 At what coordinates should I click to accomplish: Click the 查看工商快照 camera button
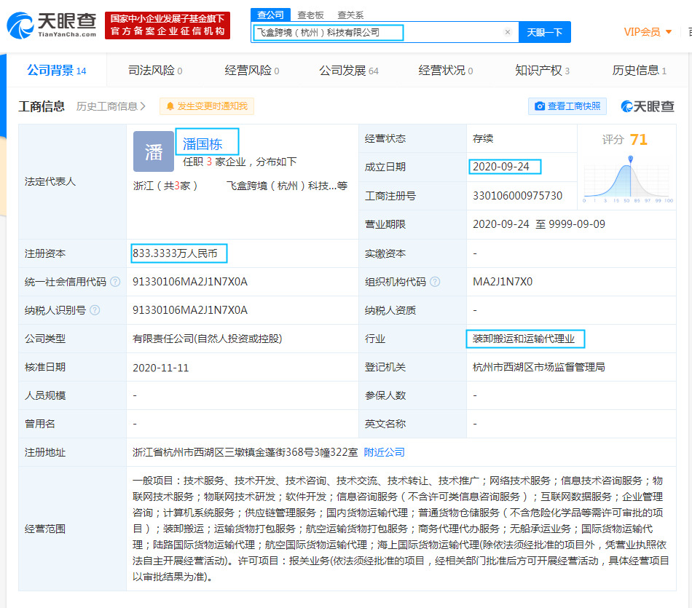pos(567,106)
